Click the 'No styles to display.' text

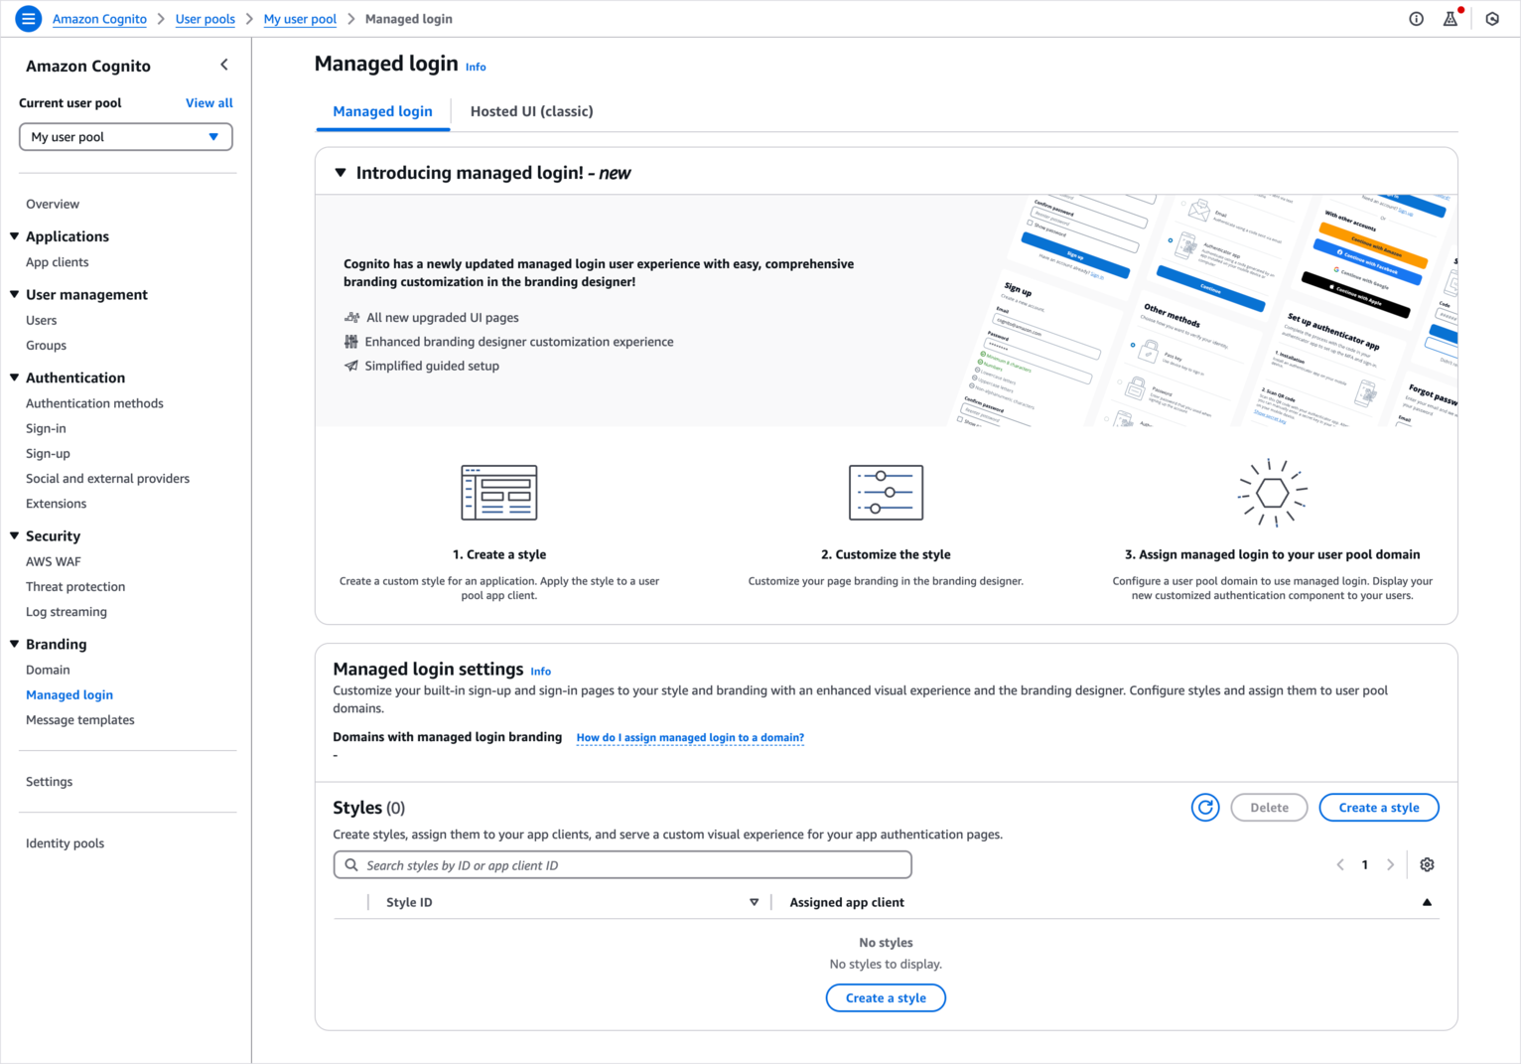tap(886, 964)
